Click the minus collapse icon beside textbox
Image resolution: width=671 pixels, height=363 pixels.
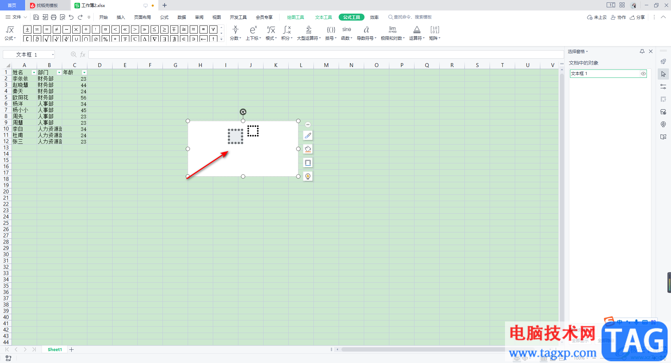308,125
